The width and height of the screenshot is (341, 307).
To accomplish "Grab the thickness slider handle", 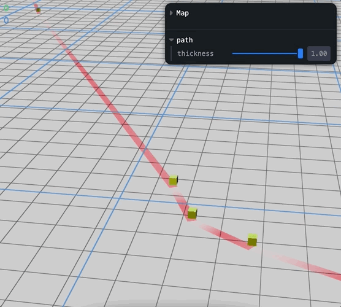I will coord(301,53).
